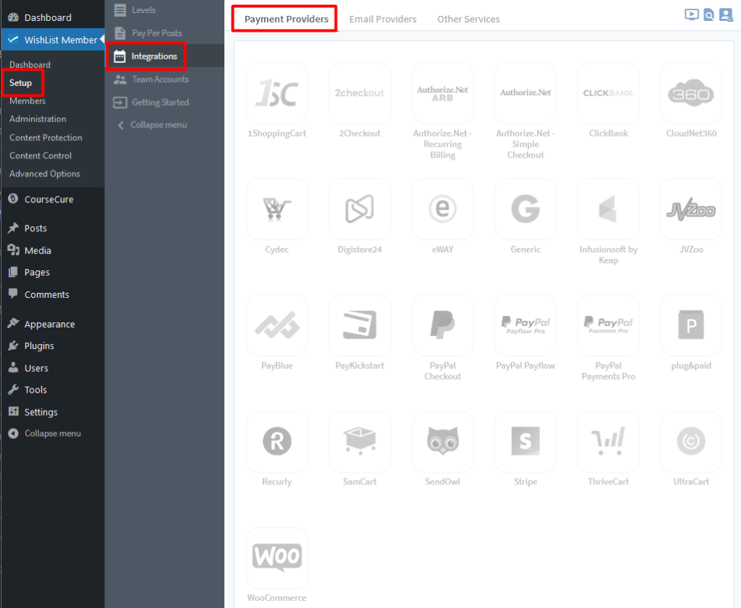Open Content Protection settings
741x608 pixels.
click(46, 137)
